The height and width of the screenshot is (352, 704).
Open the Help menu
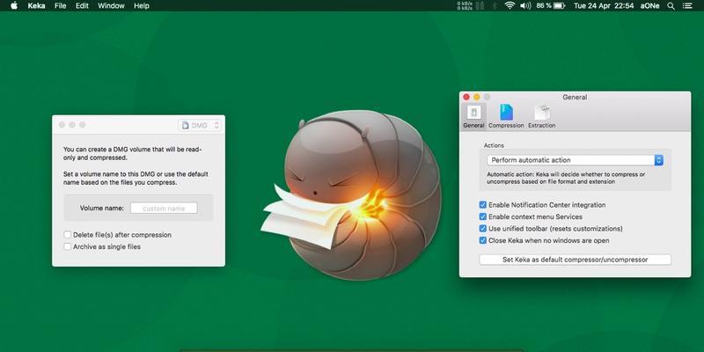(142, 6)
